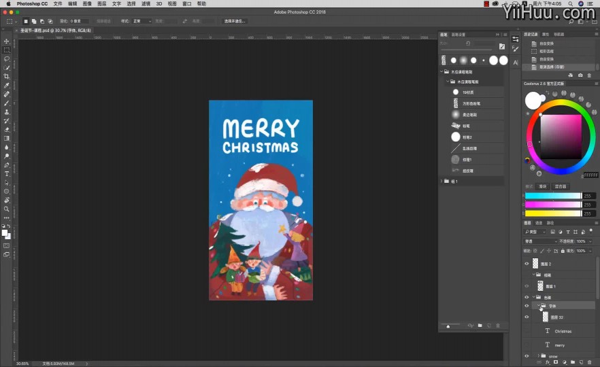Expand the snow layer group
Image resolution: width=600 pixels, height=367 pixels.
point(538,356)
